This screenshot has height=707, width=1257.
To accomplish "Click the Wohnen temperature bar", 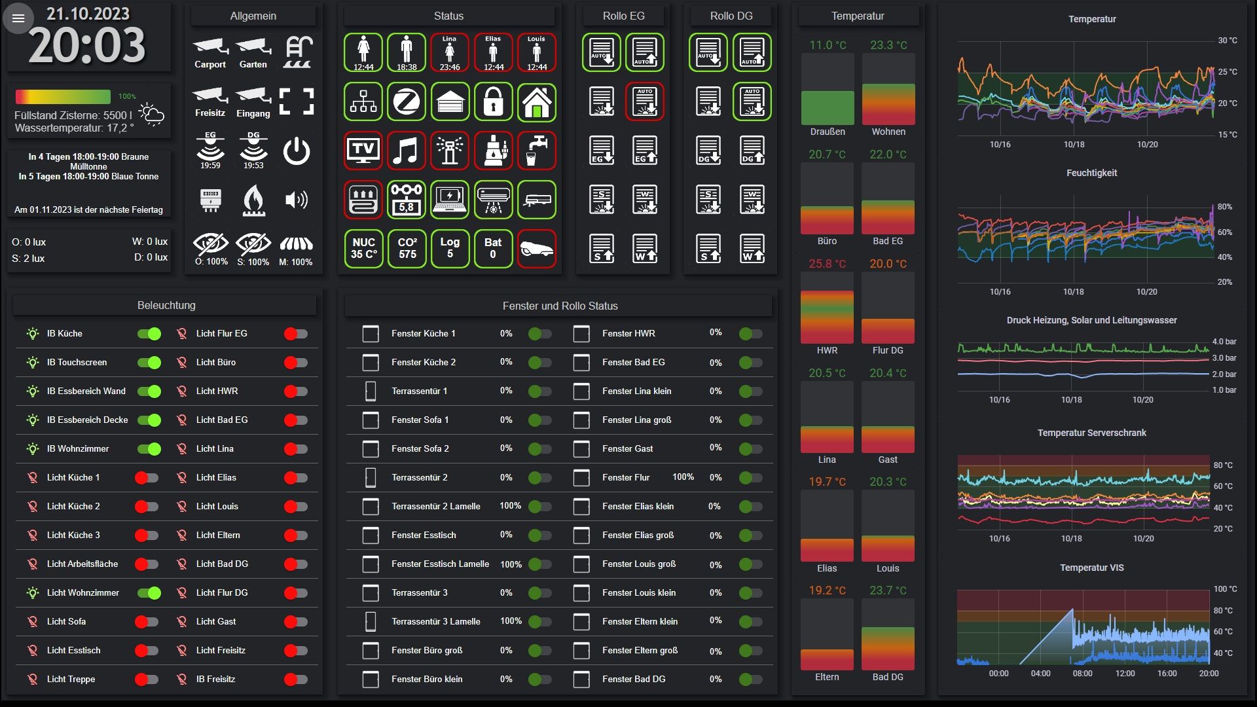I will tap(888, 90).
